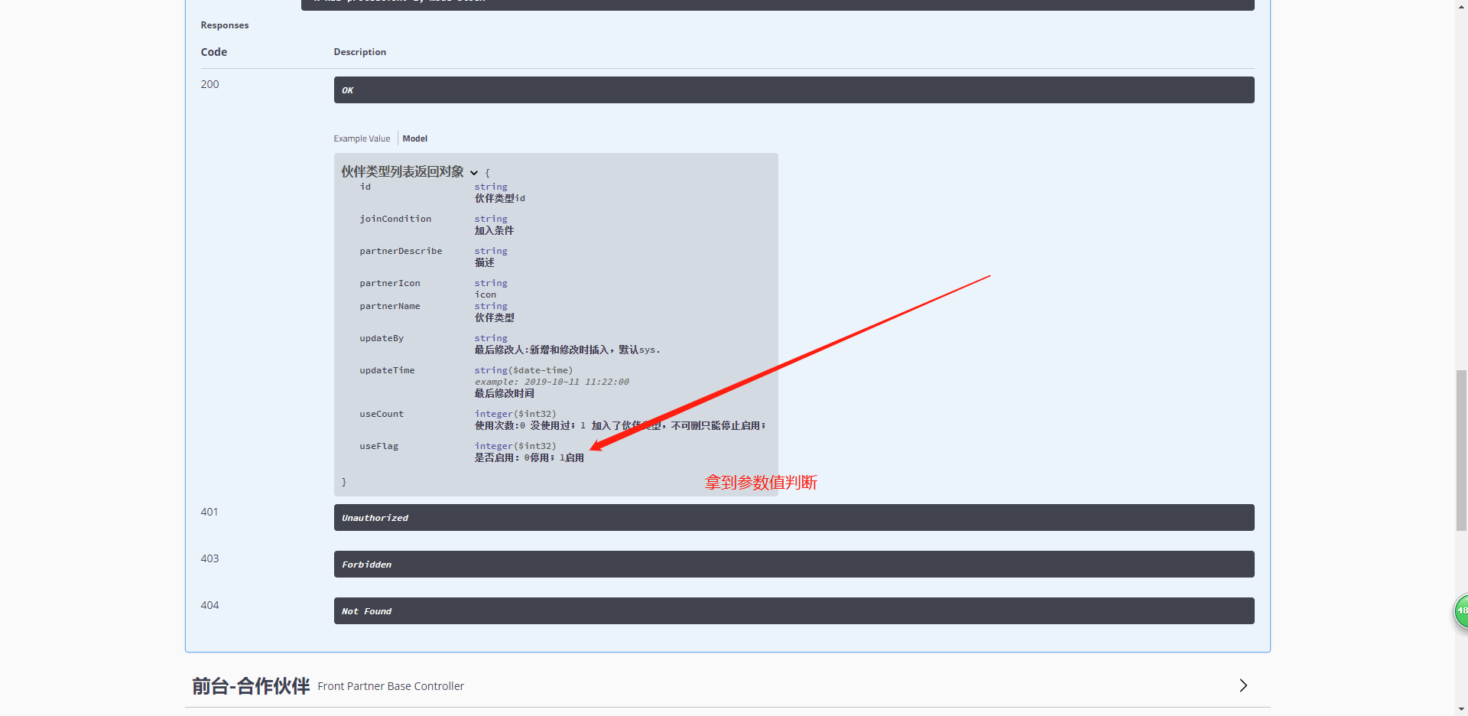The height and width of the screenshot is (716, 1468).
Task: Click the 200 response code
Action: [x=209, y=84]
